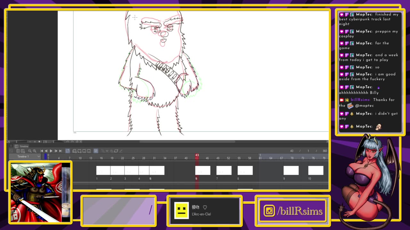Click the Specify cels icon
This screenshot has height=230, width=410.
click(x=84, y=151)
